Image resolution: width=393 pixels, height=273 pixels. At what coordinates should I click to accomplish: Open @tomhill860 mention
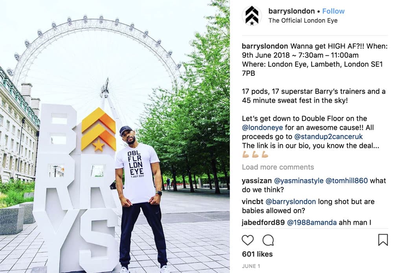[x=347, y=181]
